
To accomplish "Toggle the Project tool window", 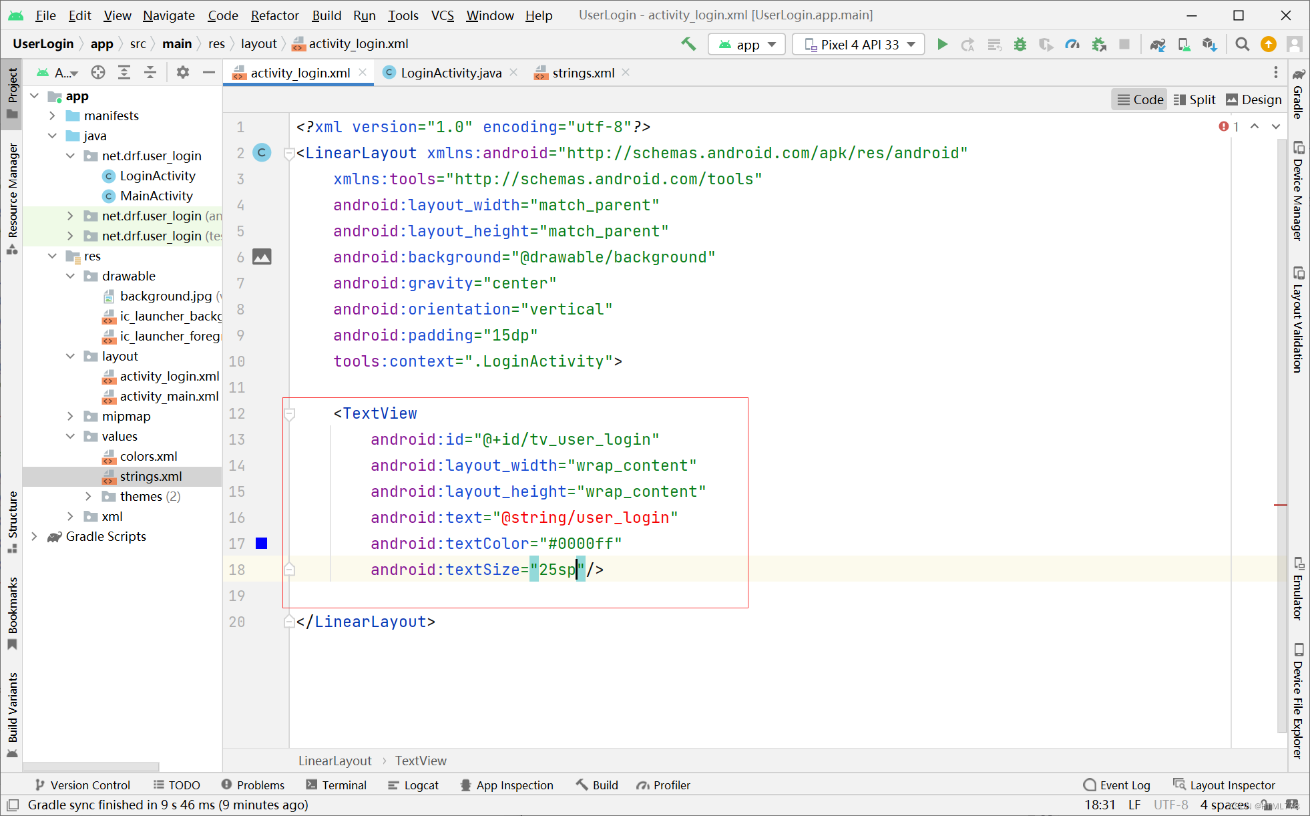I will click(x=12, y=93).
